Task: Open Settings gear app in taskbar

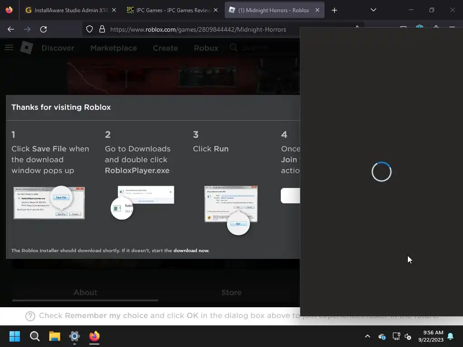Action: (75, 336)
